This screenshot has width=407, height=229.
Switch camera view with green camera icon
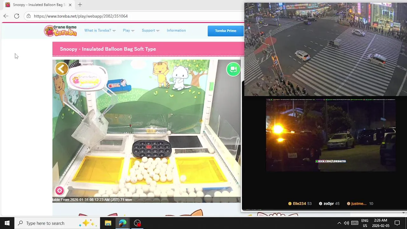[x=233, y=69]
